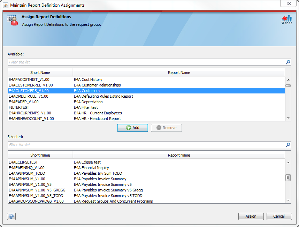Click the E4A Eclipse test report name
299x227 pixels.
pyautogui.click(x=87, y=162)
